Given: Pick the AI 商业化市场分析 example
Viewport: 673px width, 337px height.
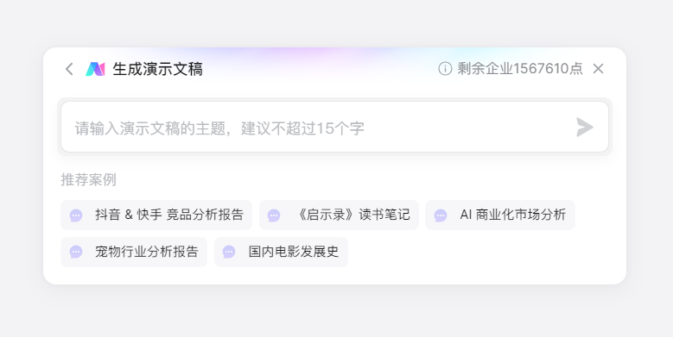Looking at the screenshot, I should [x=500, y=215].
